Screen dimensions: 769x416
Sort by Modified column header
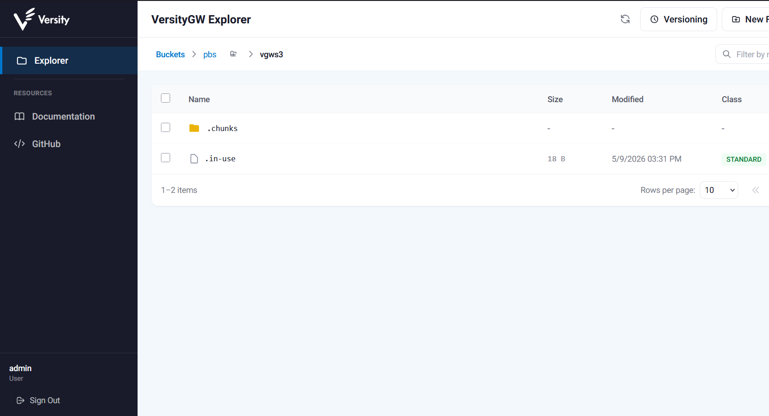(627, 99)
